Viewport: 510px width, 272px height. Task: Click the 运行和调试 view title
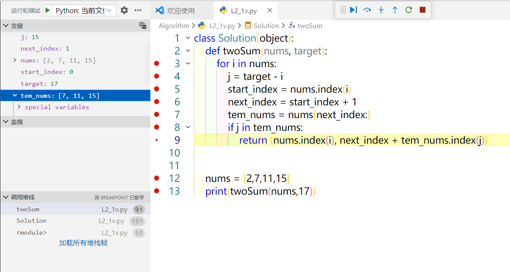(25, 10)
